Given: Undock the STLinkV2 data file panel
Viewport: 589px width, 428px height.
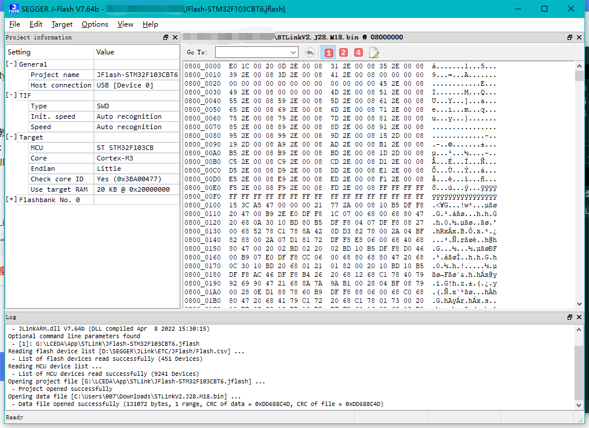Looking at the screenshot, I should [570, 38].
